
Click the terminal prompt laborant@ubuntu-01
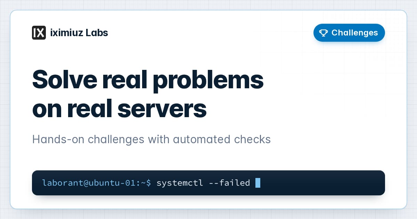point(97,182)
